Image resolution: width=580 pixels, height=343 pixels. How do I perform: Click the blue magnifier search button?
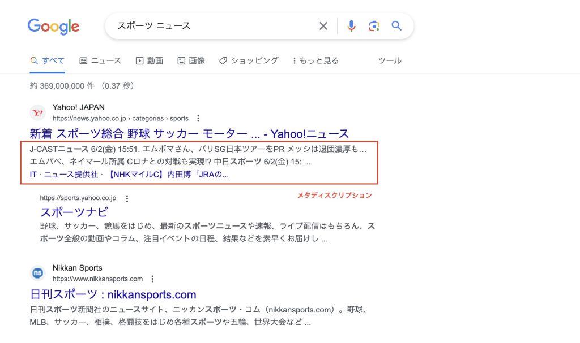[x=396, y=26]
